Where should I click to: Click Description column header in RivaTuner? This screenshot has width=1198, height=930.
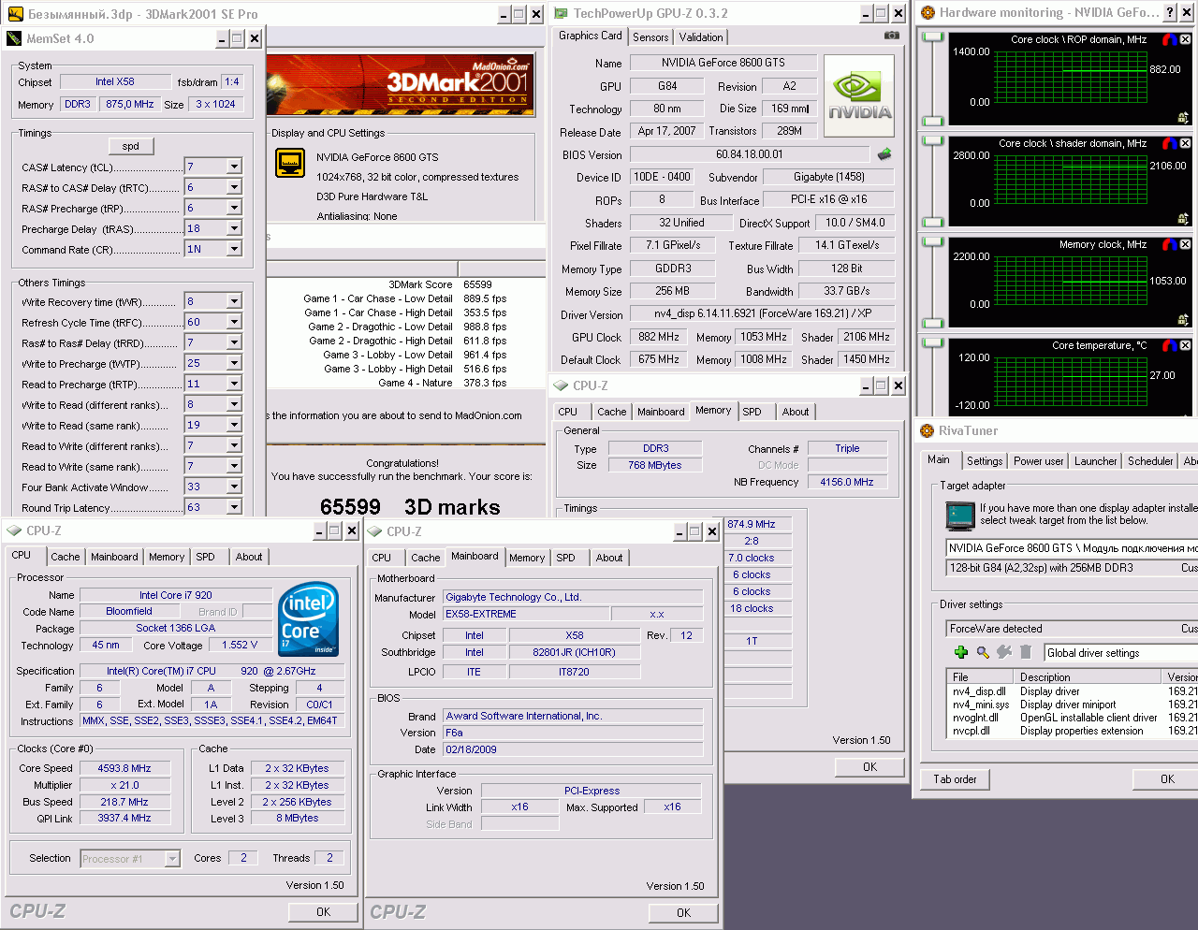point(1087,676)
